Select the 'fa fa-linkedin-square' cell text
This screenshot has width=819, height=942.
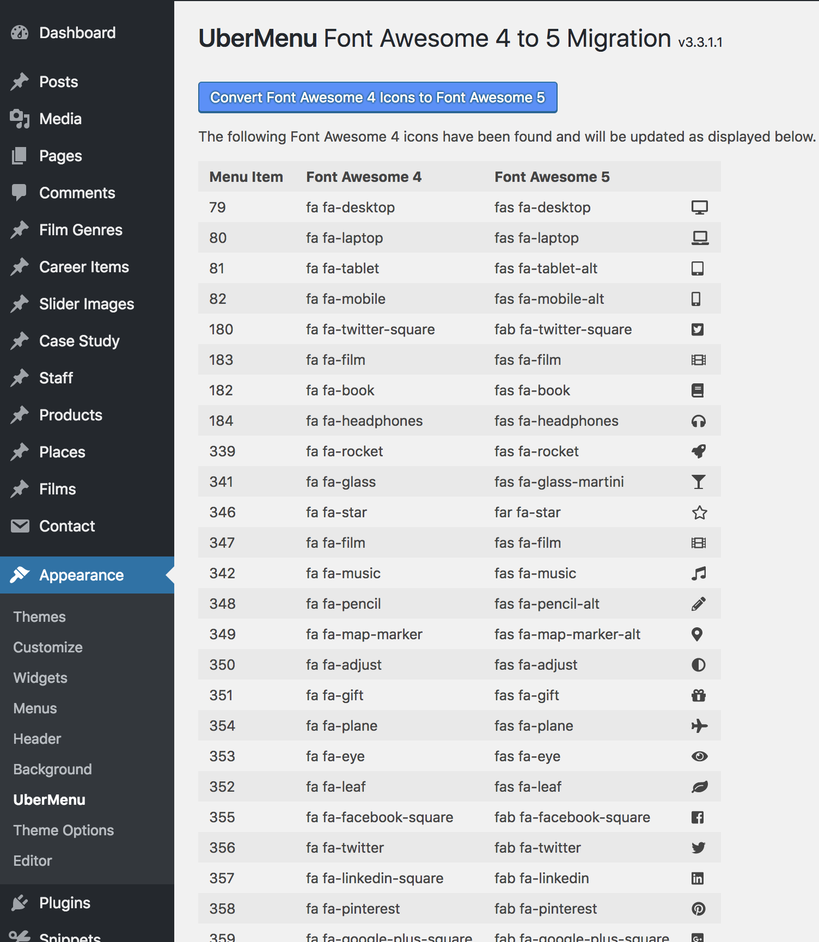point(375,878)
